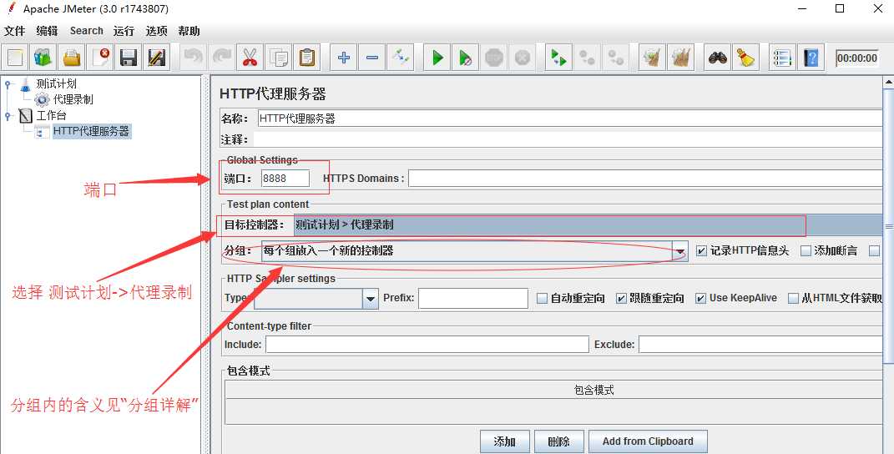Click the Toggle enable/disable icon

coord(400,58)
